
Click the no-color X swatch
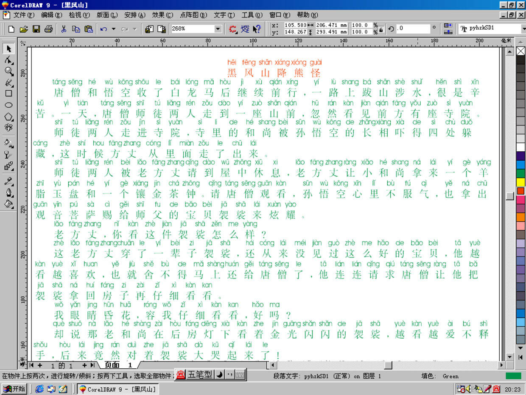pos(520,51)
